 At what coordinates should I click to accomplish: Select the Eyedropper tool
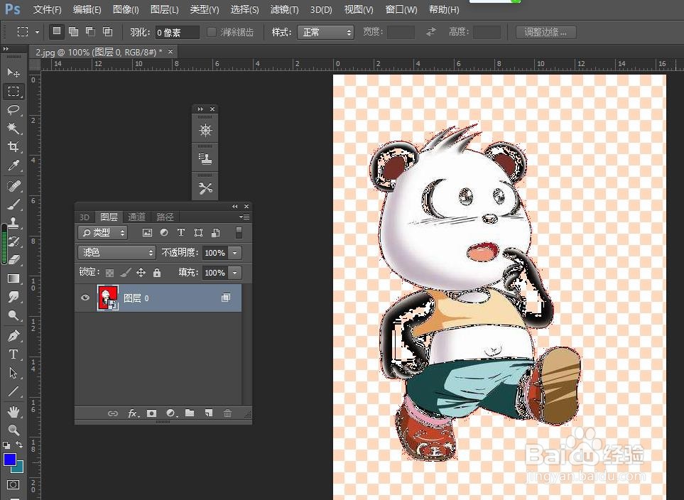click(13, 165)
